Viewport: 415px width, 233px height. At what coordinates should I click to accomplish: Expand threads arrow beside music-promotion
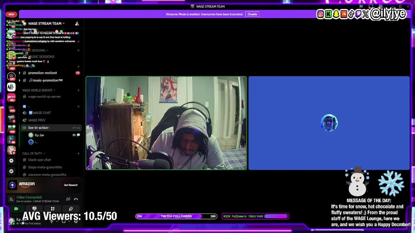[19, 80]
